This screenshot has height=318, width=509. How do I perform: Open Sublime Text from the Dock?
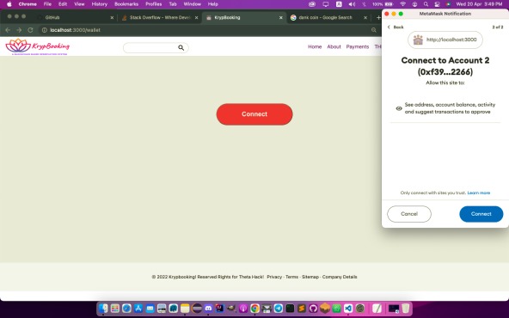pyautogui.click(x=302, y=308)
